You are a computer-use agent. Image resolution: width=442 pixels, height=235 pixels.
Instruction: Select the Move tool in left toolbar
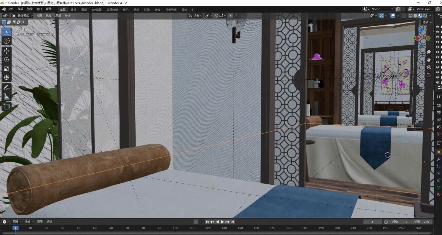tap(7, 51)
